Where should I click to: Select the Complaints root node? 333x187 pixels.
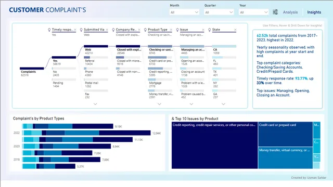pyautogui.click(x=32, y=72)
